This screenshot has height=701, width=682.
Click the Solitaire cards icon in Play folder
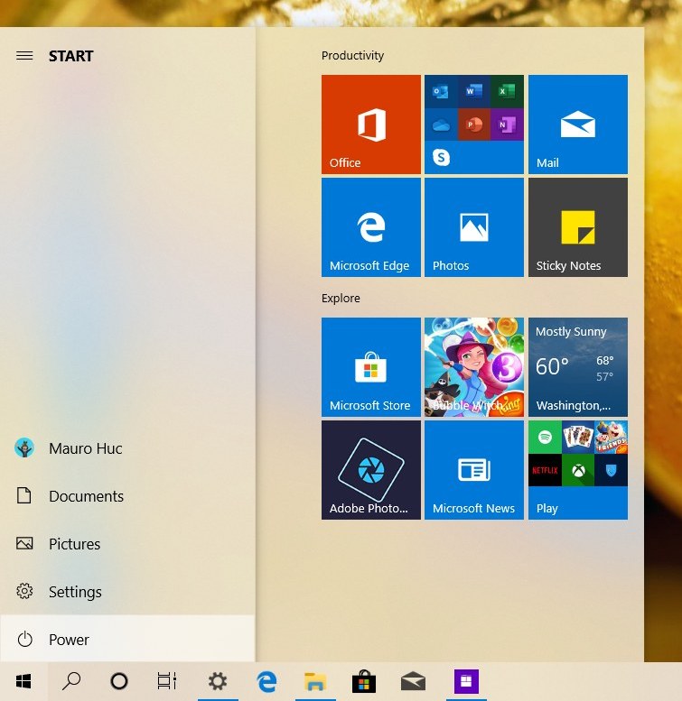[x=578, y=437]
